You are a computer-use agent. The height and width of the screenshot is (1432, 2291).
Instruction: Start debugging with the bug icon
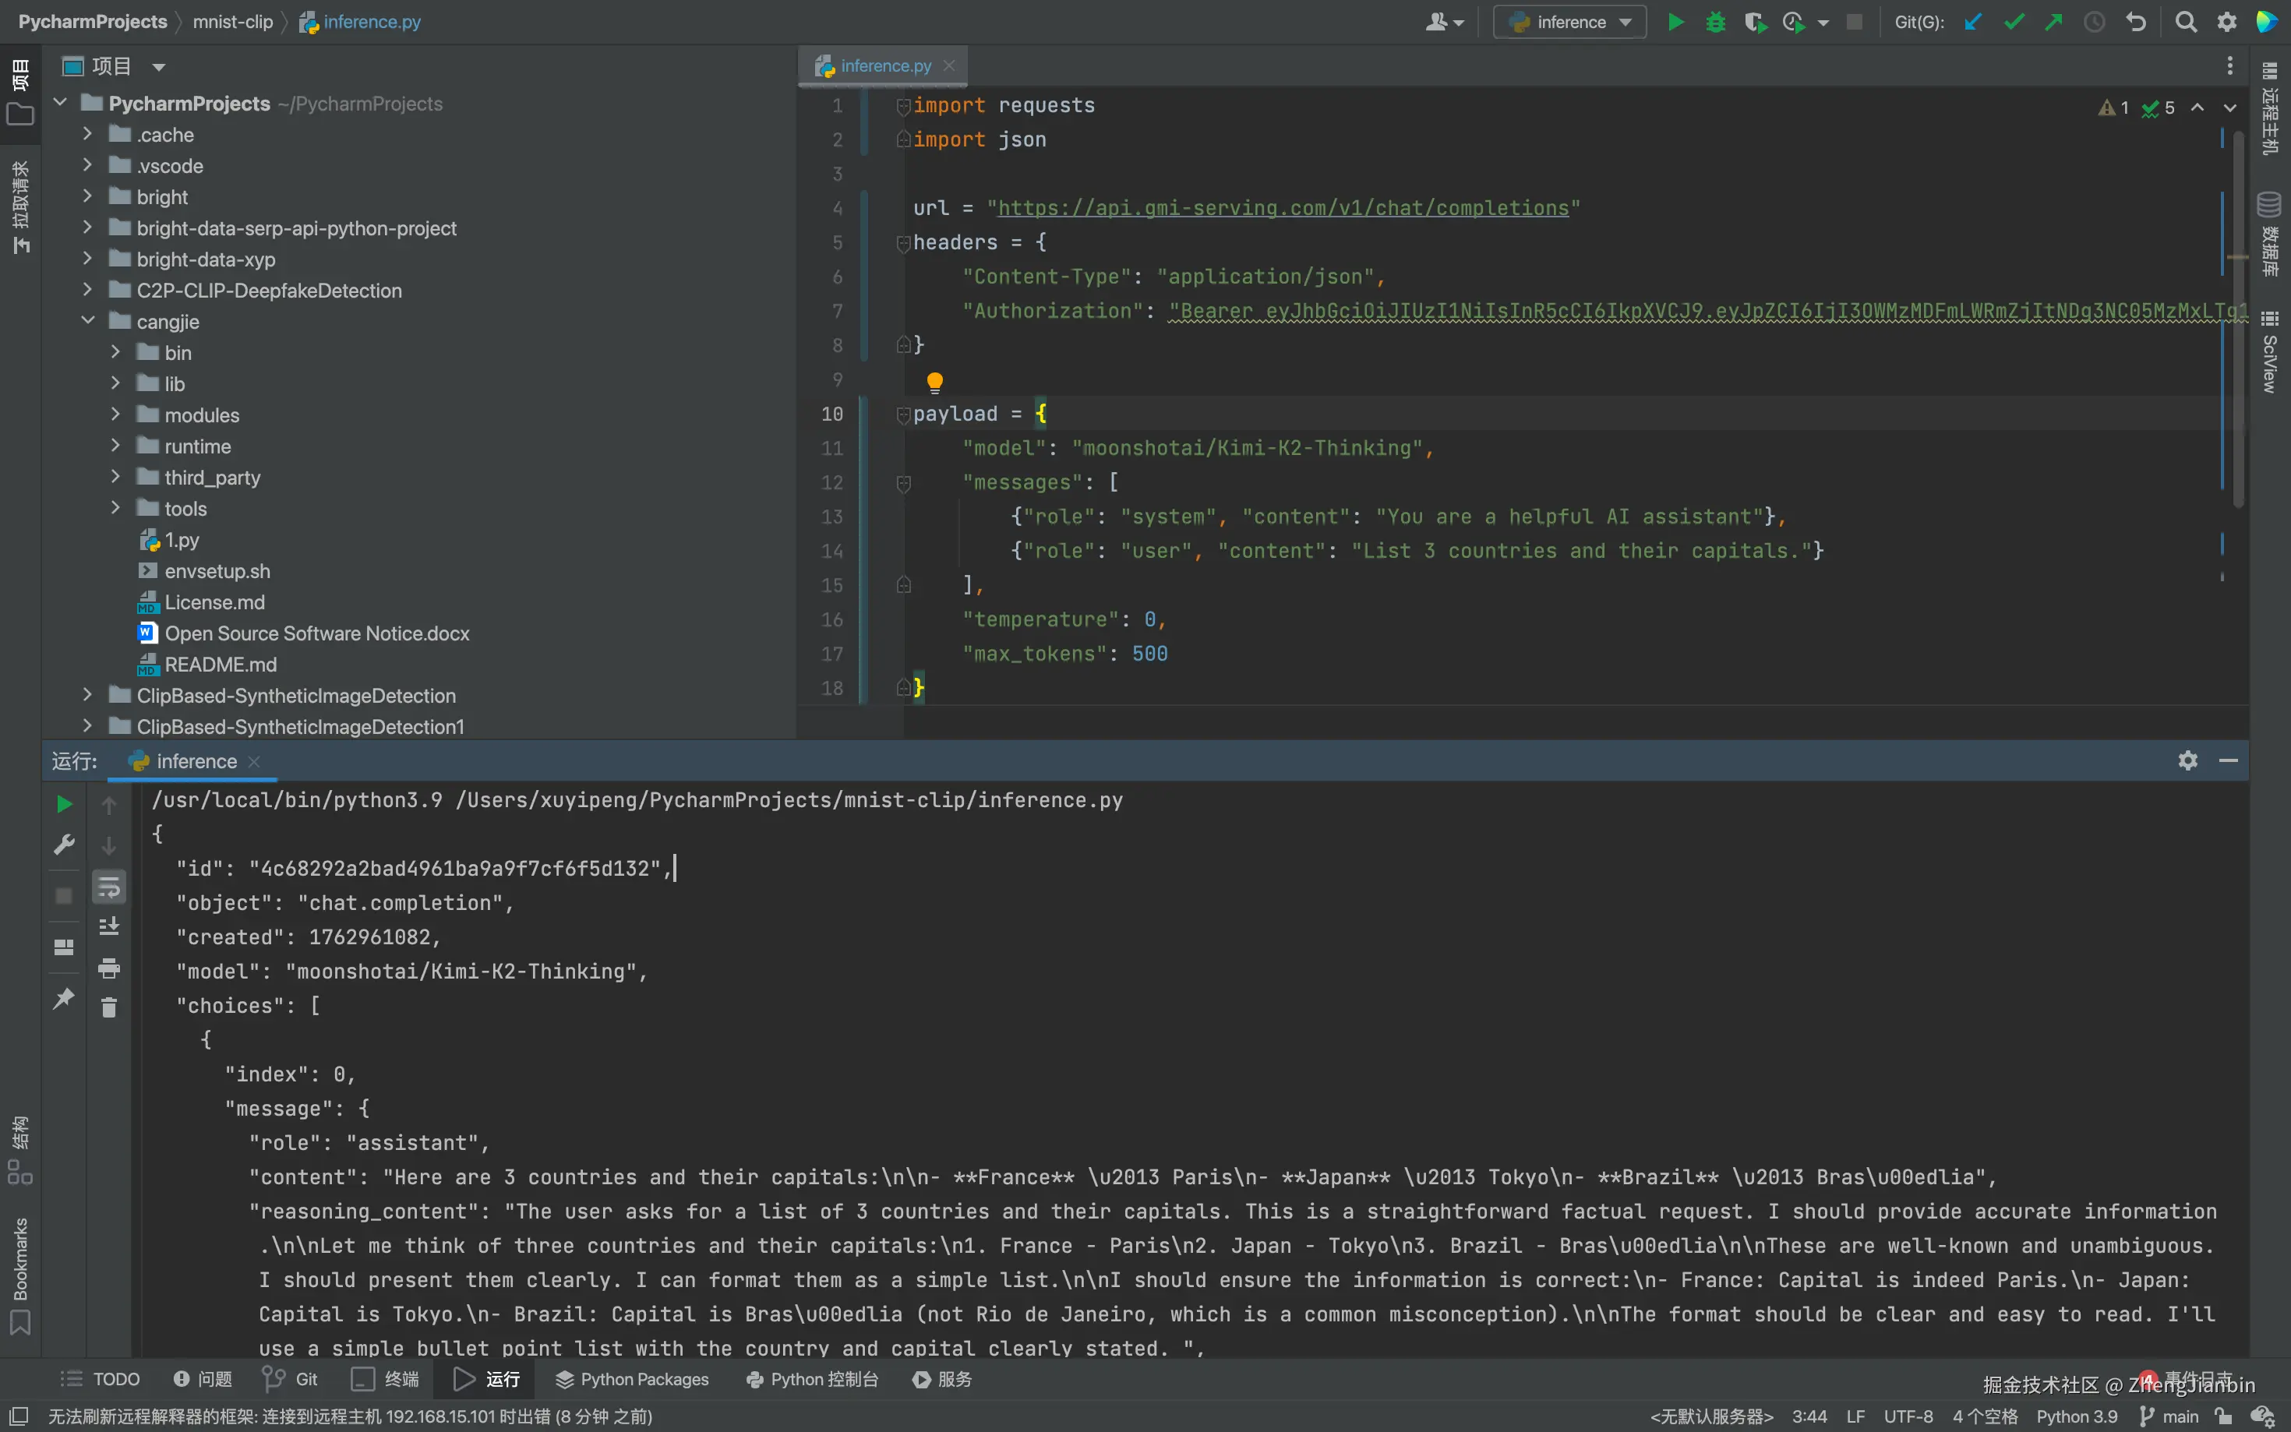[x=1715, y=22]
